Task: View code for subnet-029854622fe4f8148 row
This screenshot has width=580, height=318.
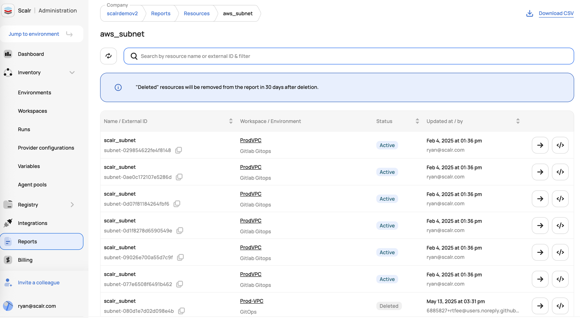Action: click(560, 145)
